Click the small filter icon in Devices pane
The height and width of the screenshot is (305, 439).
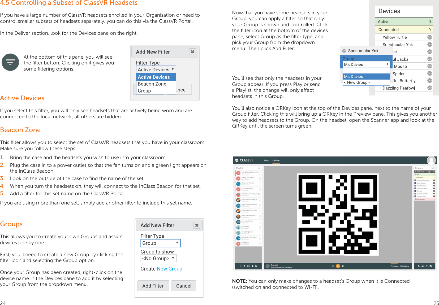coord(427,266)
